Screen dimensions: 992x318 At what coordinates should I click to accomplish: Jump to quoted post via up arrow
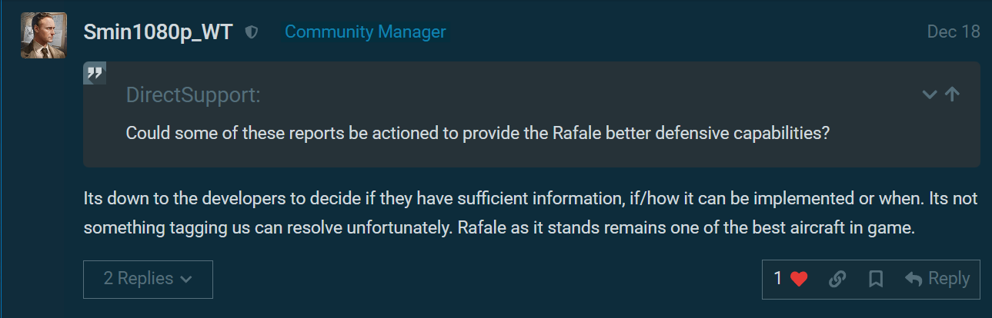tap(952, 94)
